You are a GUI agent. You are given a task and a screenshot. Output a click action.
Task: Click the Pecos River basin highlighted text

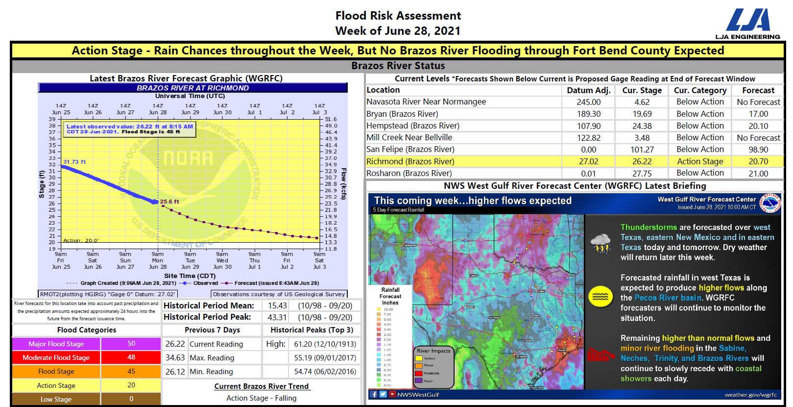668,298
